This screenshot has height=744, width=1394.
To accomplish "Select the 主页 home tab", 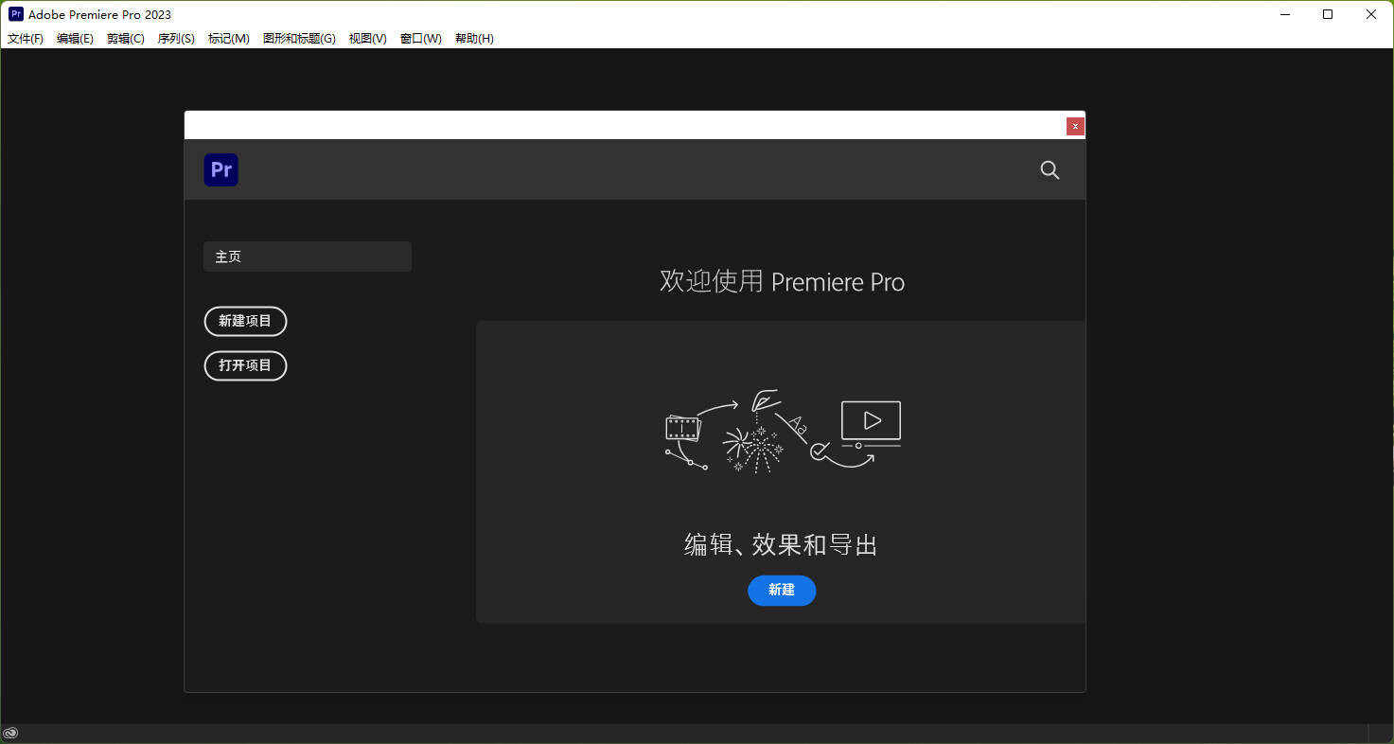I will 308,257.
